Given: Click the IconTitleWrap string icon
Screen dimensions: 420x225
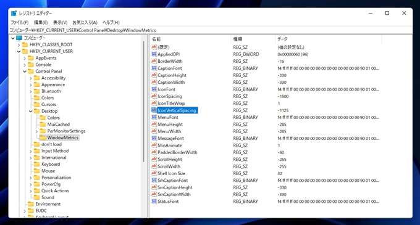Looking at the screenshot, I should pos(154,103).
